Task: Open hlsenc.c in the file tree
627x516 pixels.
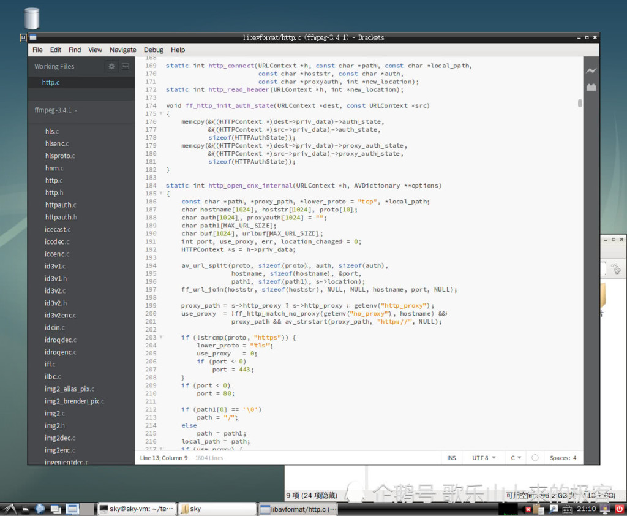Action: [x=57, y=143]
